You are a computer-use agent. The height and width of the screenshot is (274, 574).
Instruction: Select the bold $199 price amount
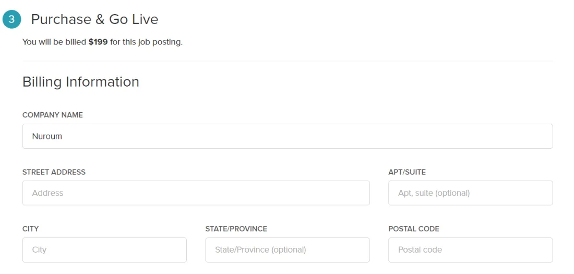[98, 42]
